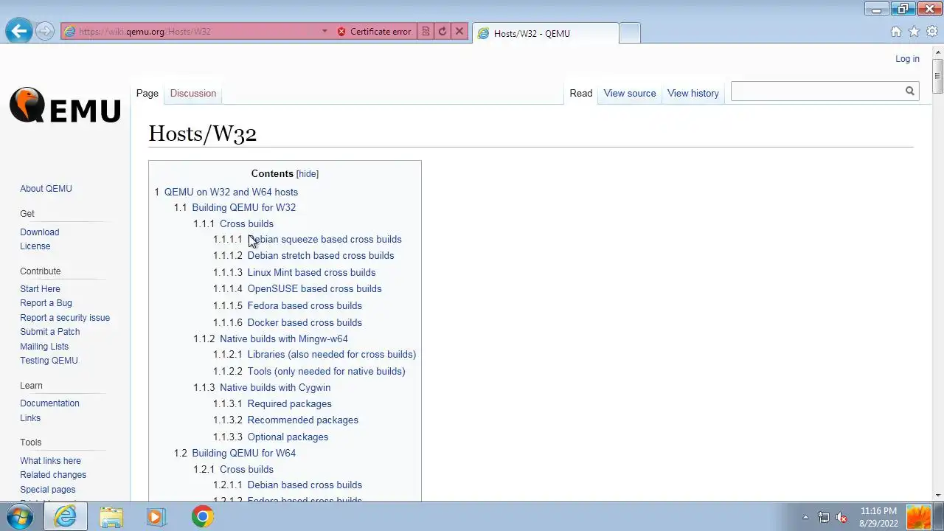Launch Google Chrome from the taskbar
The image size is (944, 531).
click(203, 517)
